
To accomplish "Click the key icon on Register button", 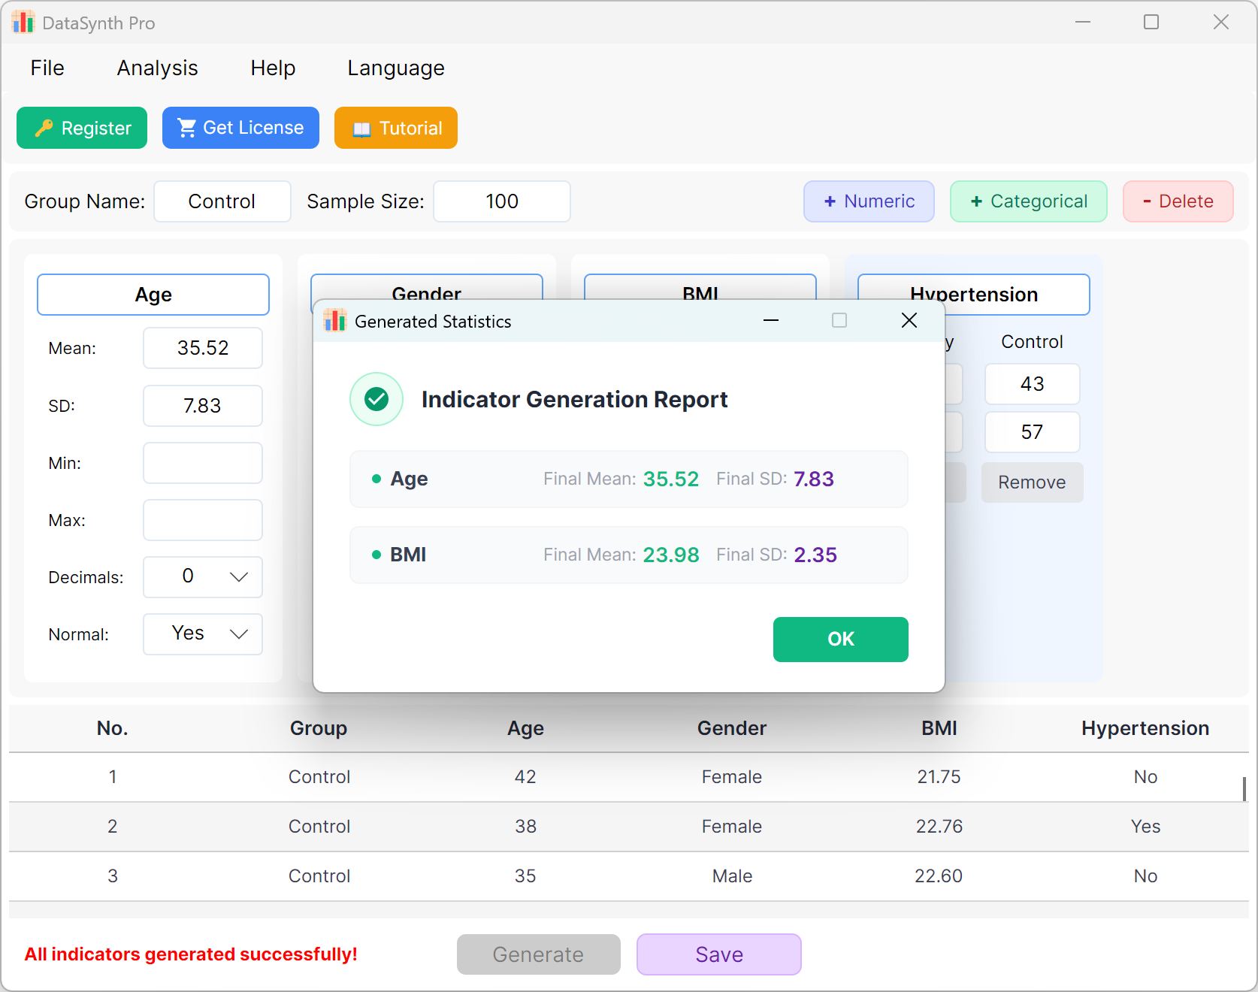I will pos(44,128).
